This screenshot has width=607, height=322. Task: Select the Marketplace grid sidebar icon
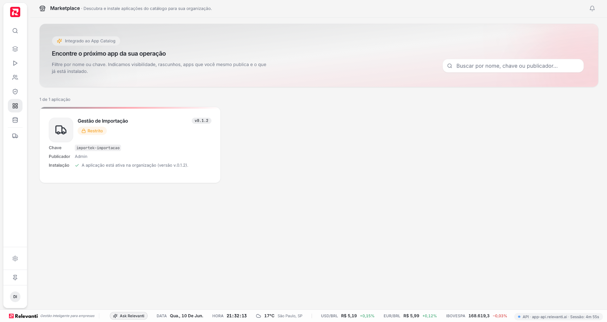(15, 106)
